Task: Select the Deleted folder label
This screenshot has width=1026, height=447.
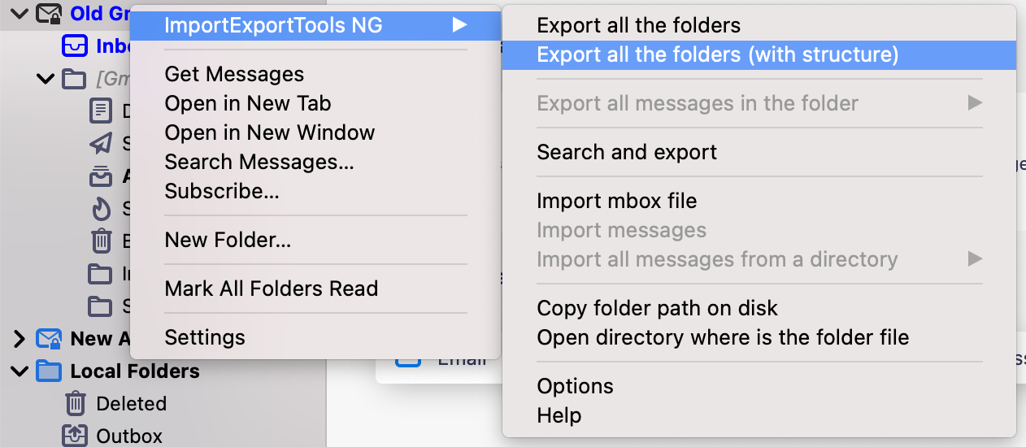Action: (x=132, y=404)
